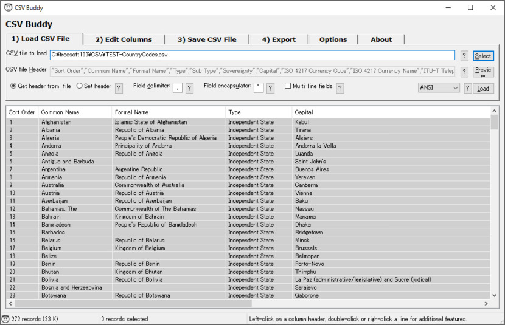Select the Afghanistan row
The image size is (505, 325).
(x=248, y=122)
